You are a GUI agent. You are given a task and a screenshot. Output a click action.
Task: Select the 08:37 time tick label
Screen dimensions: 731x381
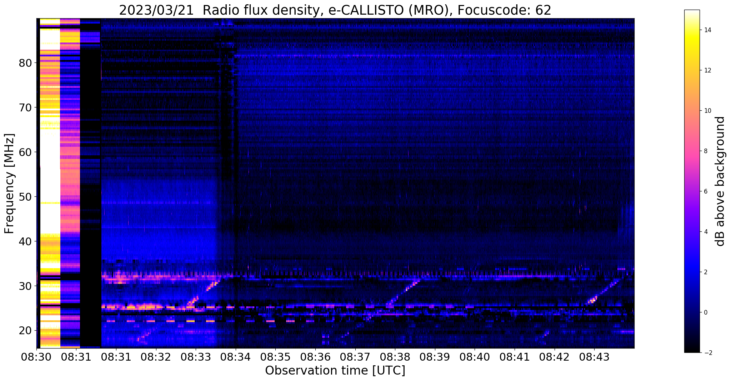[355, 357]
